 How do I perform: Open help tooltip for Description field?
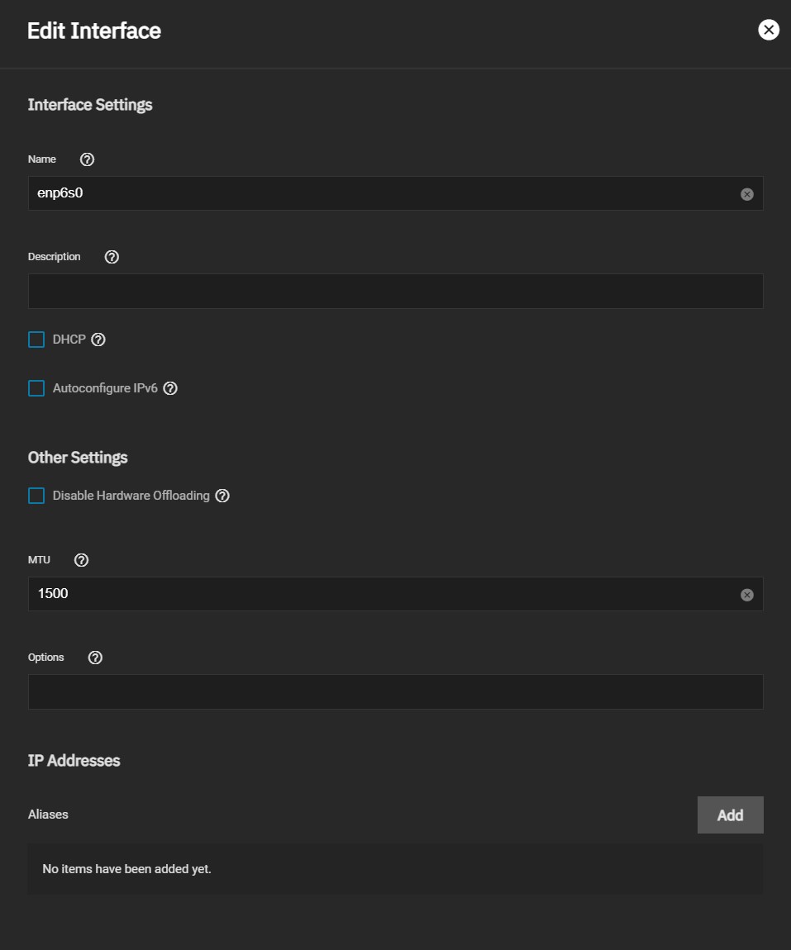(x=112, y=257)
